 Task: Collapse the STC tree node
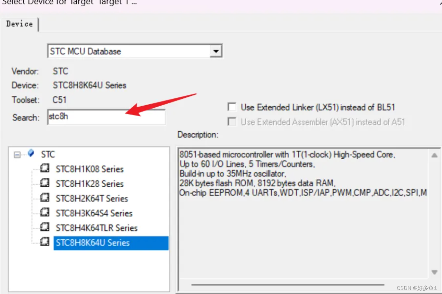[17, 155]
